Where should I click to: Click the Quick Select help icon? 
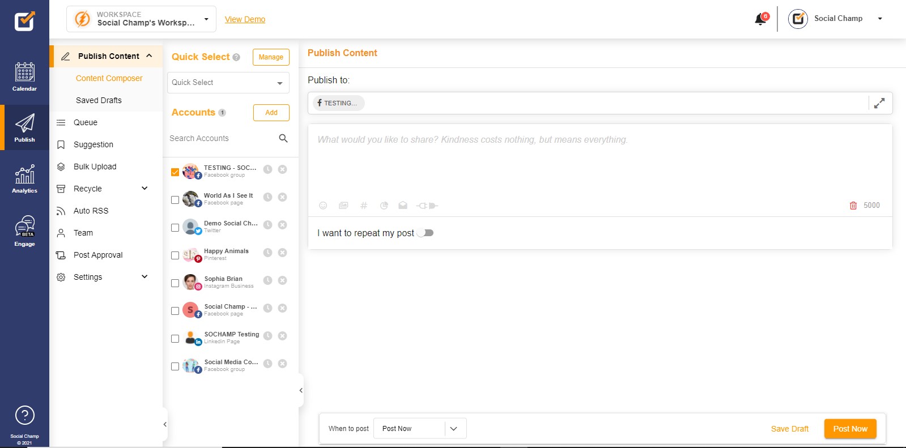(x=236, y=57)
